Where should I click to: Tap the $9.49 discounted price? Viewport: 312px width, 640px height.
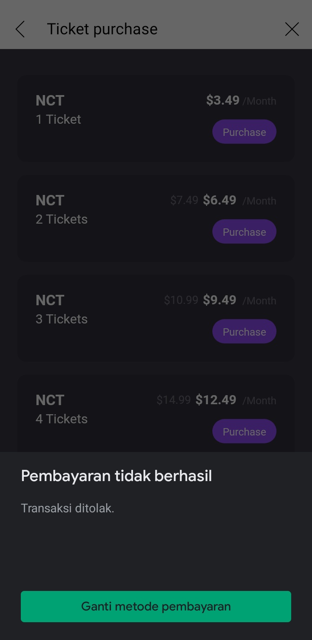point(220,300)
